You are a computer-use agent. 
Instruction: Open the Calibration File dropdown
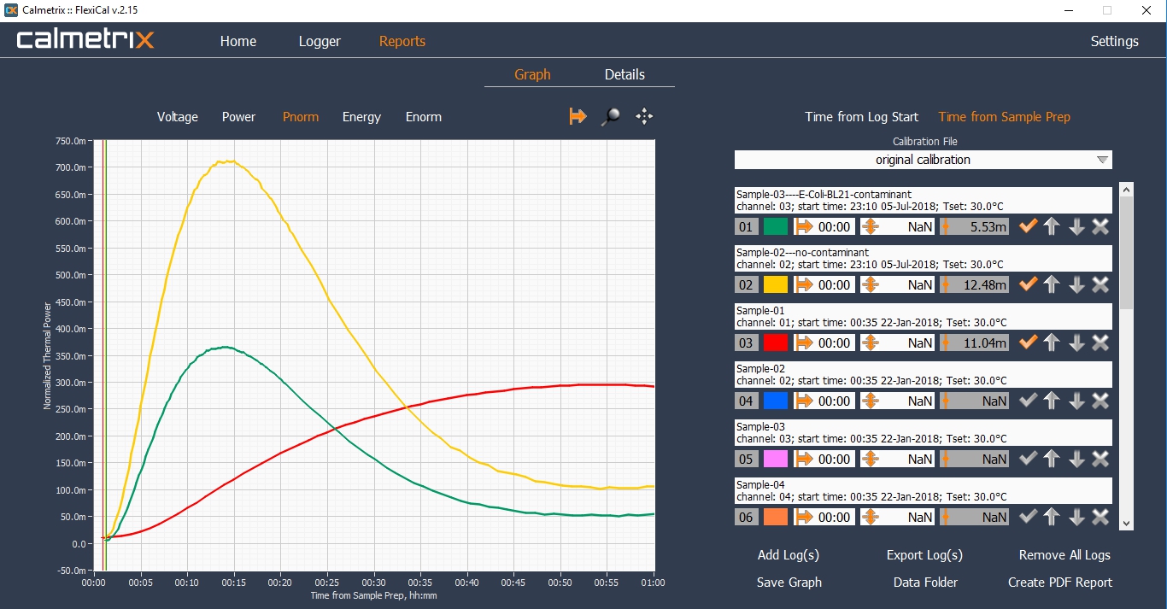923,160
